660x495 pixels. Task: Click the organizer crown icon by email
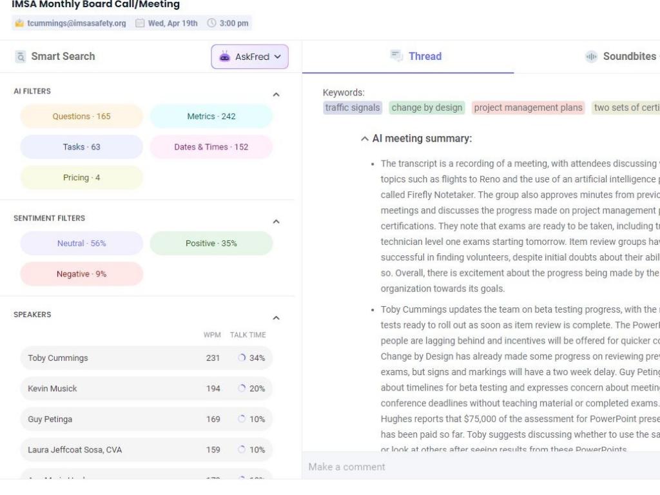point(19,23)
